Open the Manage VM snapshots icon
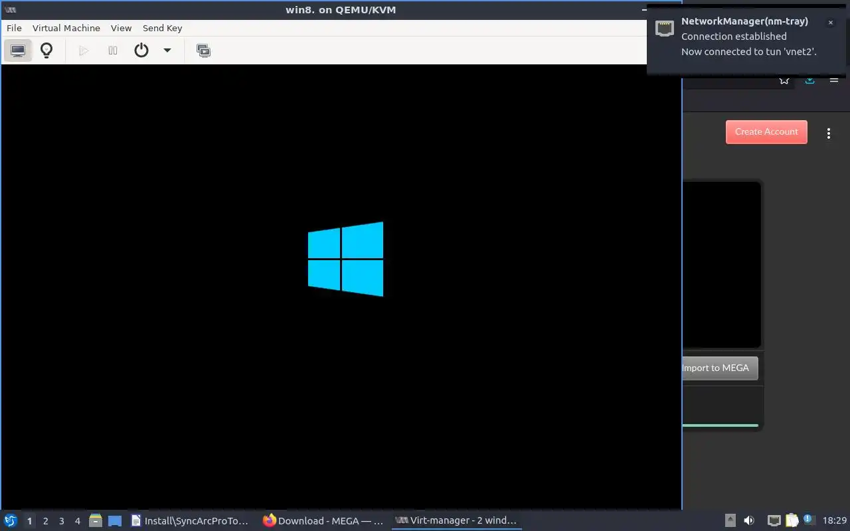 click(x=204, y=50)
